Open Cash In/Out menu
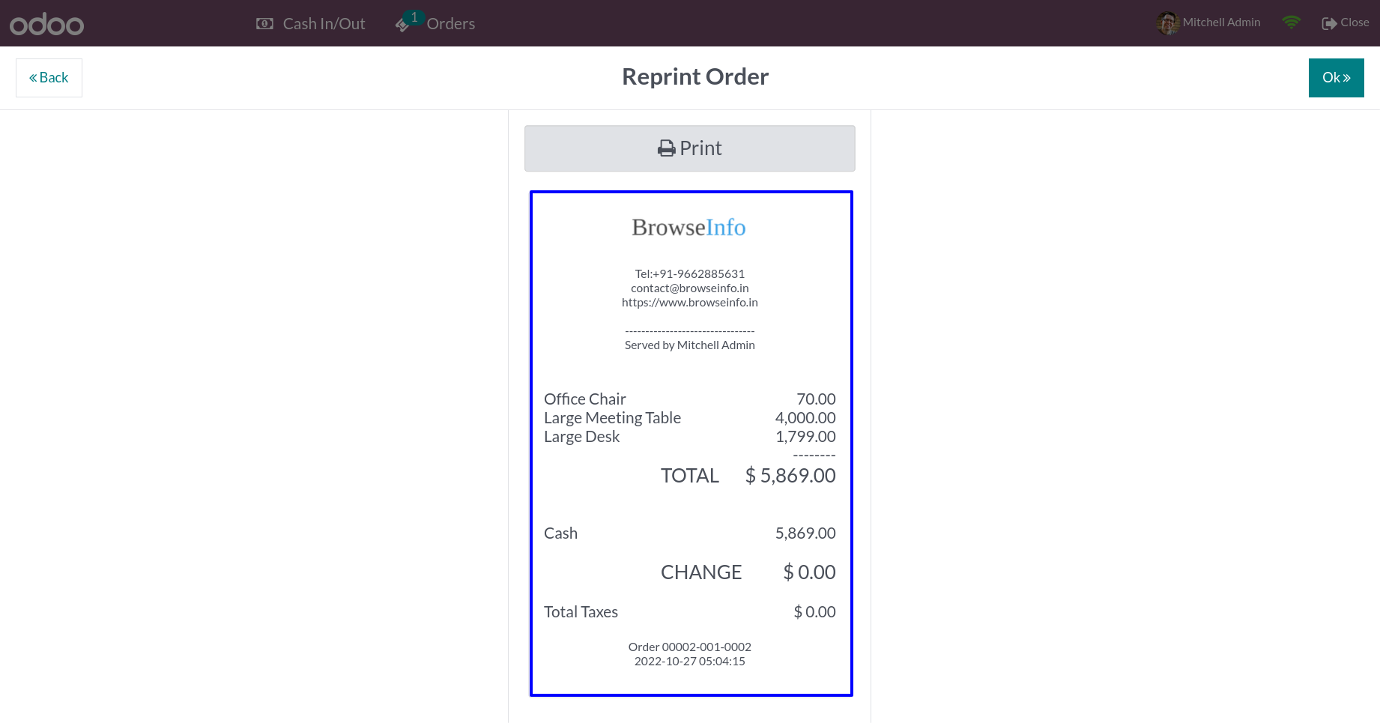 pyautogui.click(x=310, y=24)
